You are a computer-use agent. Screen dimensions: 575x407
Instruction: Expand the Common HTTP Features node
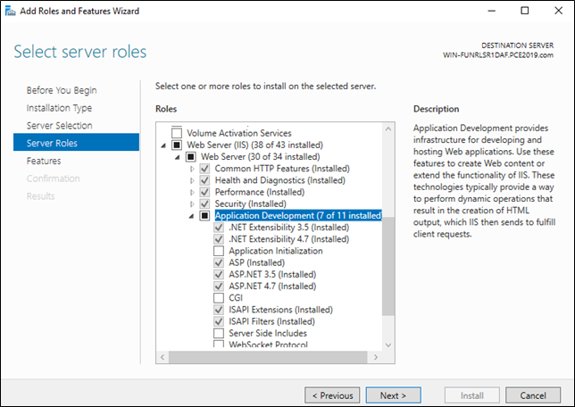(x=192, y=168)
